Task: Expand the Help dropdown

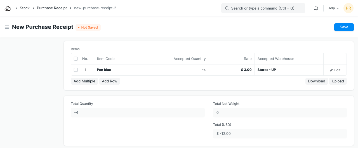Action: (333, 8)
